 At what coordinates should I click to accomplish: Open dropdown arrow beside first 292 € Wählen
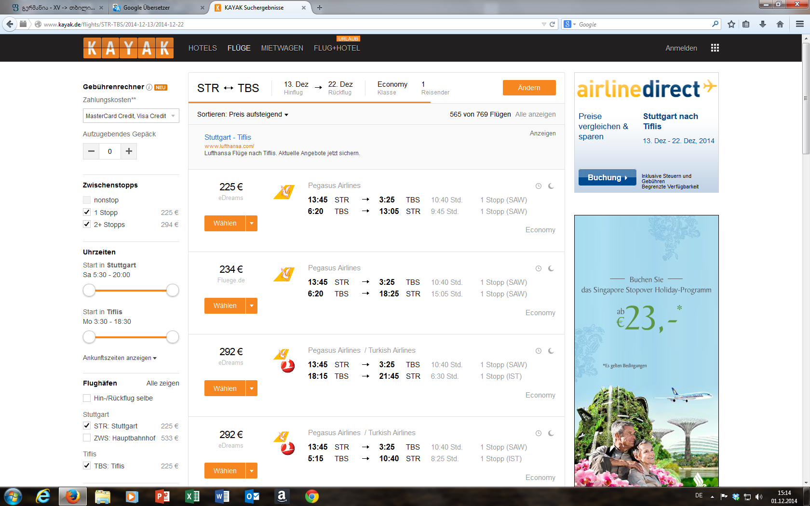click(x=252, y=388)
